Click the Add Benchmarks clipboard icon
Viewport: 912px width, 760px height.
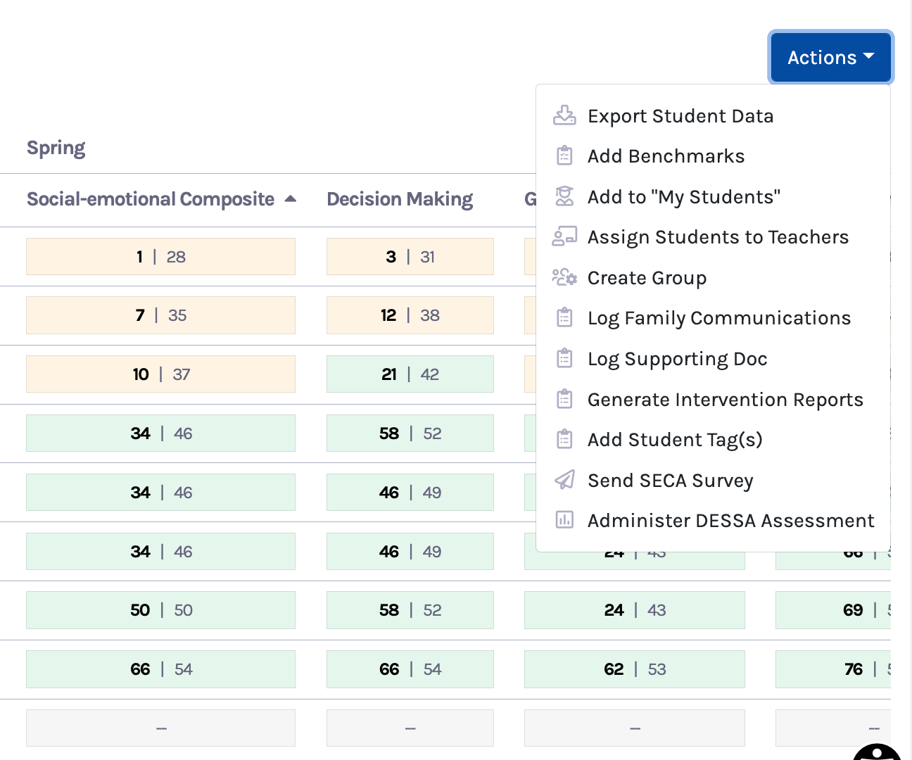coord(564,156)
